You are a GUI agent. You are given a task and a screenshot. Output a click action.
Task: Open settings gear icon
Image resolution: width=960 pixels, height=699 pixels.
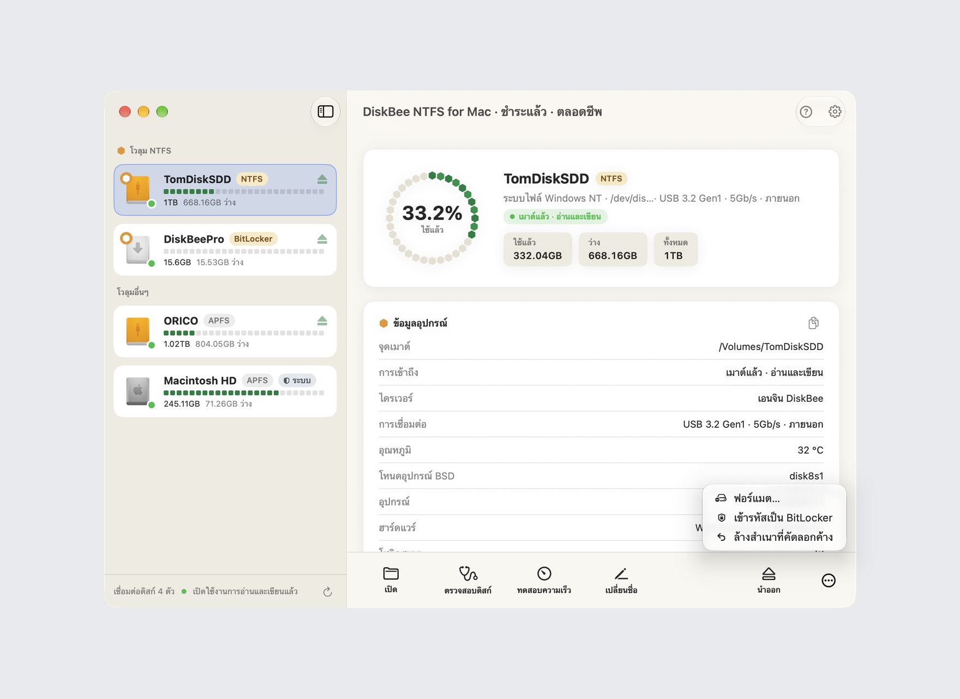(x=835, y=112)
